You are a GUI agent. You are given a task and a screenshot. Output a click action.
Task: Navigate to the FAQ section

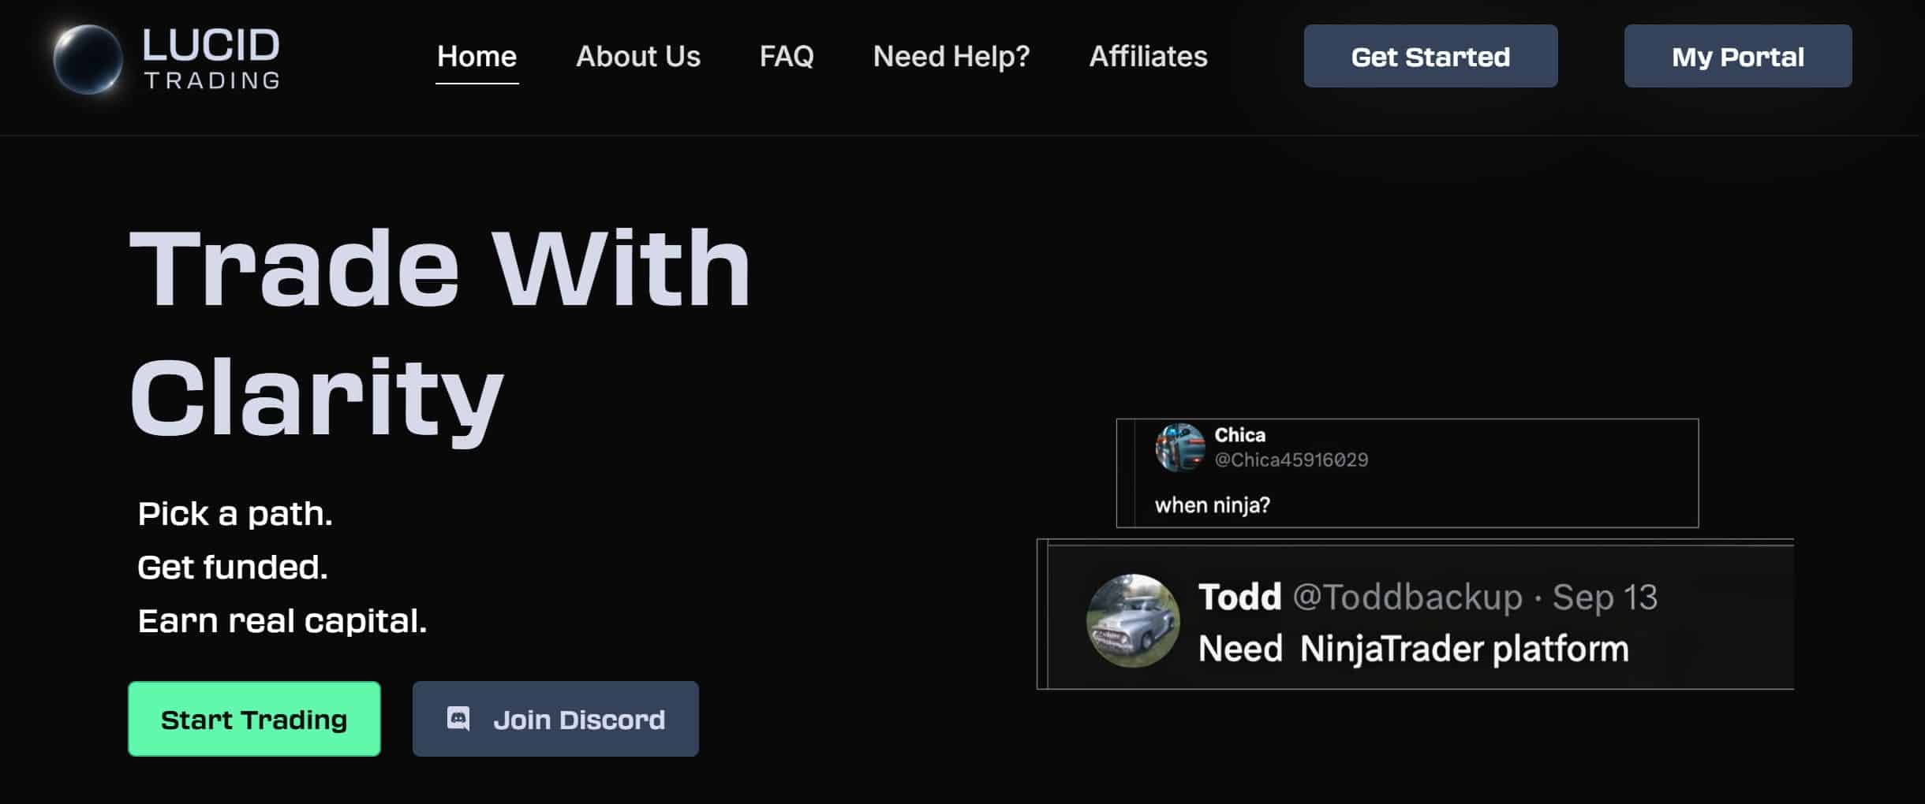click(x=786, y=57)
